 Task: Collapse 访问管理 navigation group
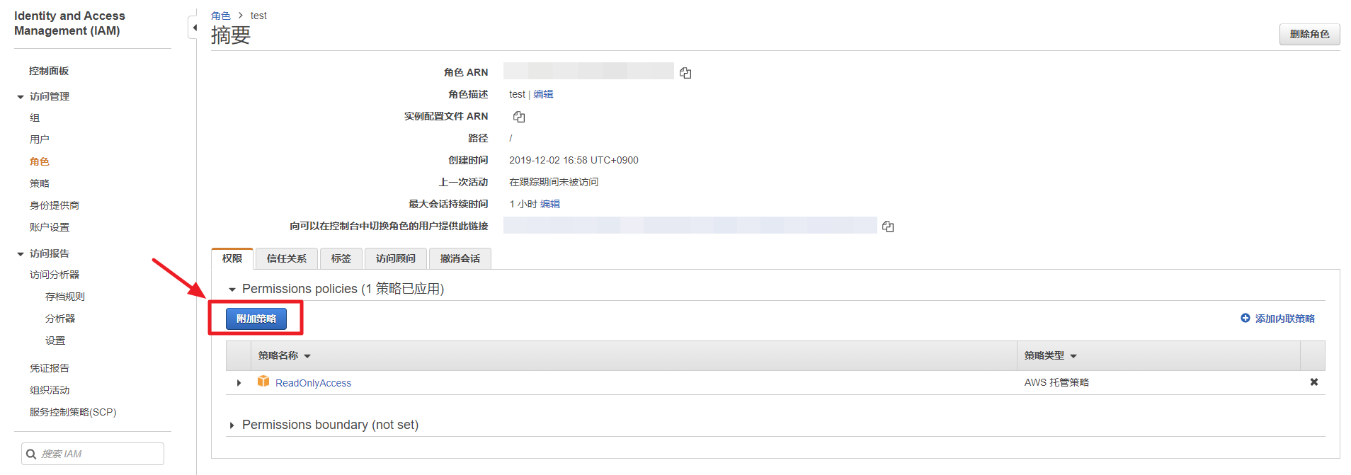point(21,97)
